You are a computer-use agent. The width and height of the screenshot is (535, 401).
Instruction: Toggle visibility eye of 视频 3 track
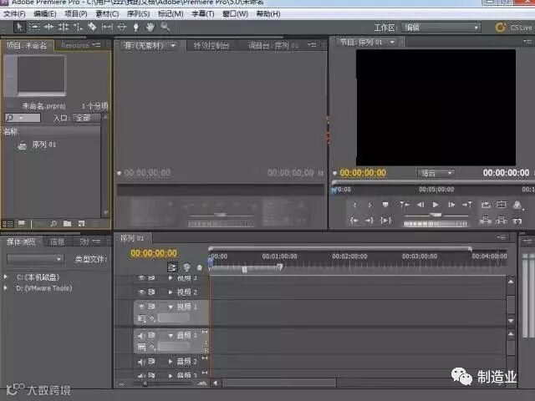(x=142, y=278)
